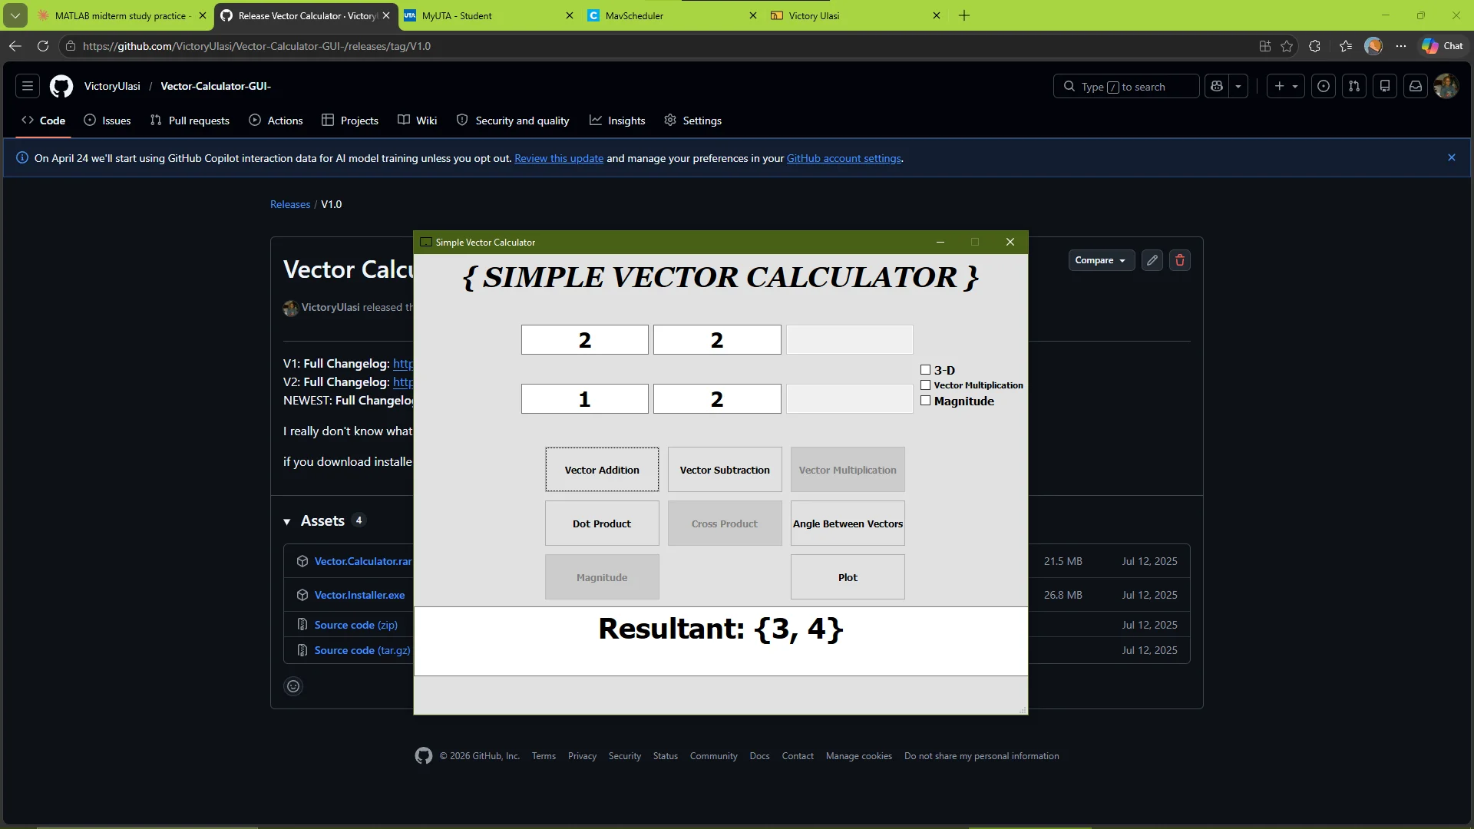1474x829 pixels.
Task: Click the Plot button
Action: tap(848, 577)
